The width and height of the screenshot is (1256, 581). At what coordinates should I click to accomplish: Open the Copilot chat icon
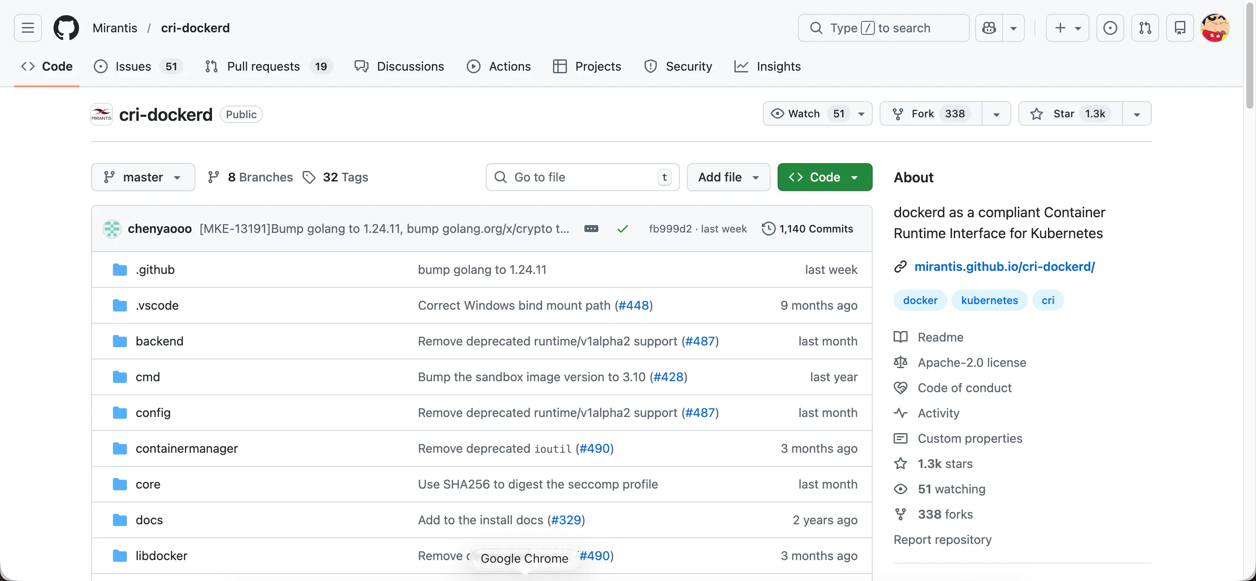pos(989,28)
